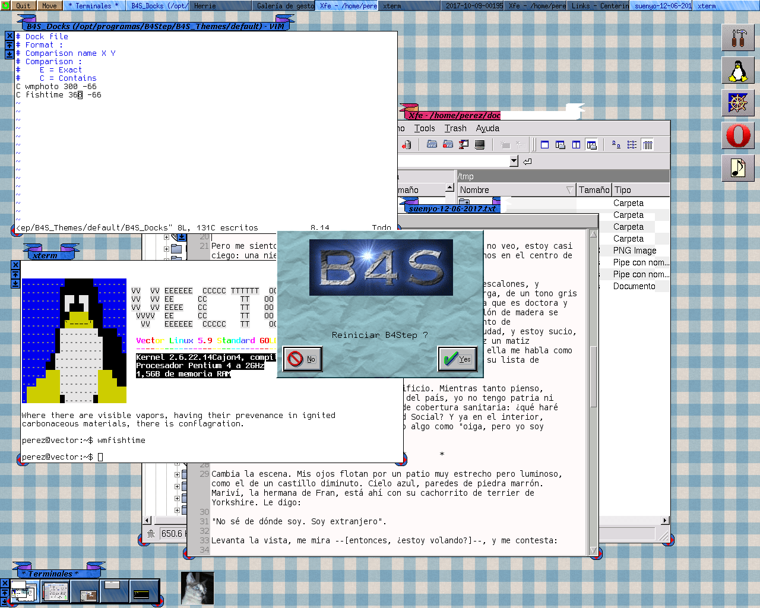The width and height of the screenshot is (760, 608).
Task: Select second pager desktop thumbnail
Action: [55, 591]
